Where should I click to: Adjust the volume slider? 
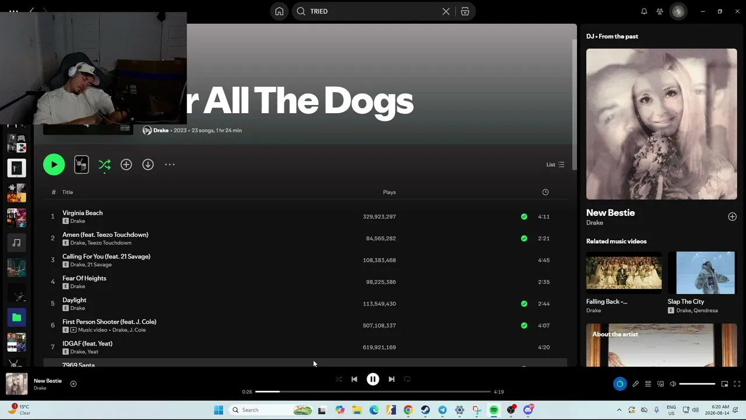point(697,384)
